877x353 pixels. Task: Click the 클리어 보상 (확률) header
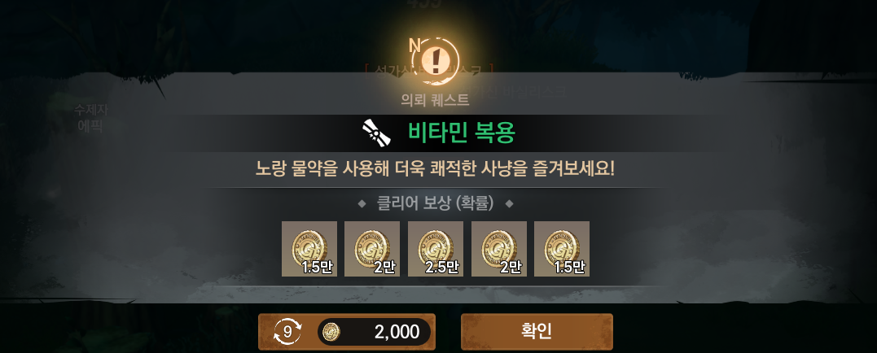pyautogui.click(x=435, y=204)
